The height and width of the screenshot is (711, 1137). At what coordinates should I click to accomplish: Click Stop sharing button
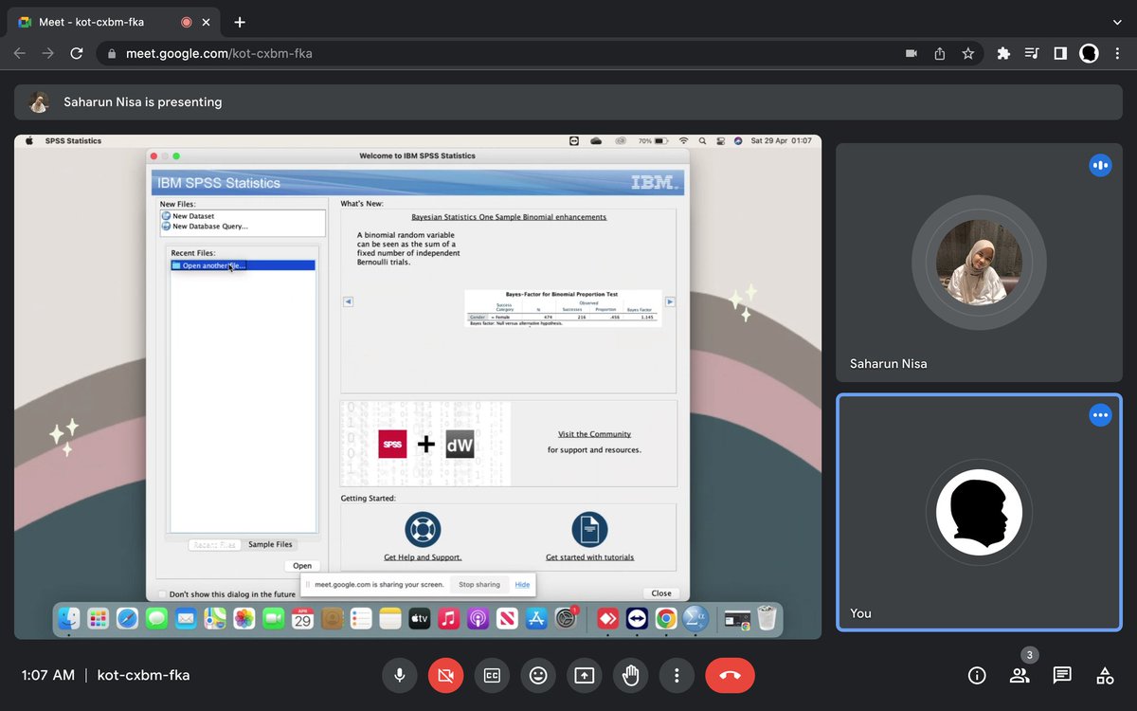(x=479, y=585)
